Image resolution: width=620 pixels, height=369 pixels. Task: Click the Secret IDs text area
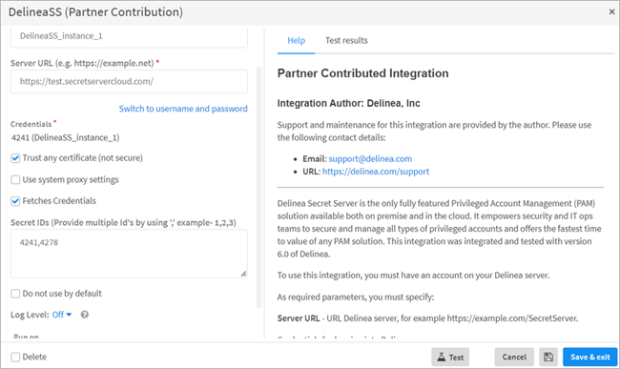[x=129, y=254]
